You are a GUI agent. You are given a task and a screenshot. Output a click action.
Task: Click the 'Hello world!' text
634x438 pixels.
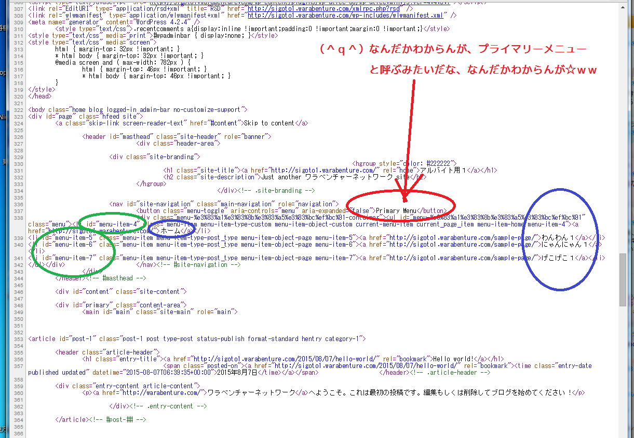pos(453,359)
